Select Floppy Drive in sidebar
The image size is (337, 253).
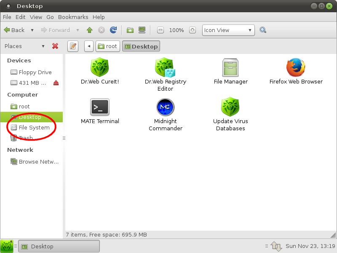click(x=31, y=72)
